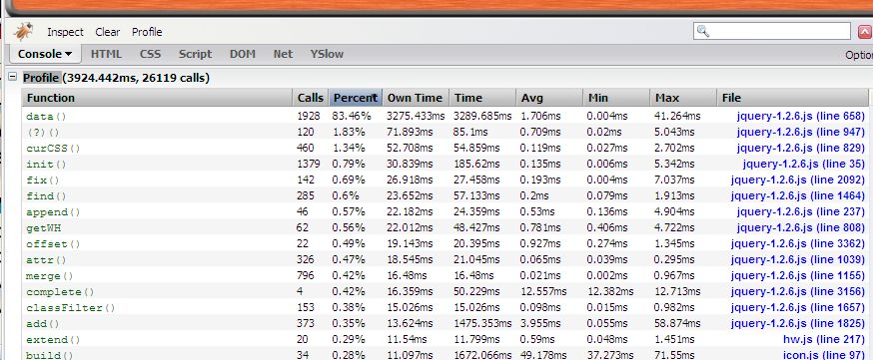Open jquery-1.2.6.js (line 1155) link

point(798,275)
